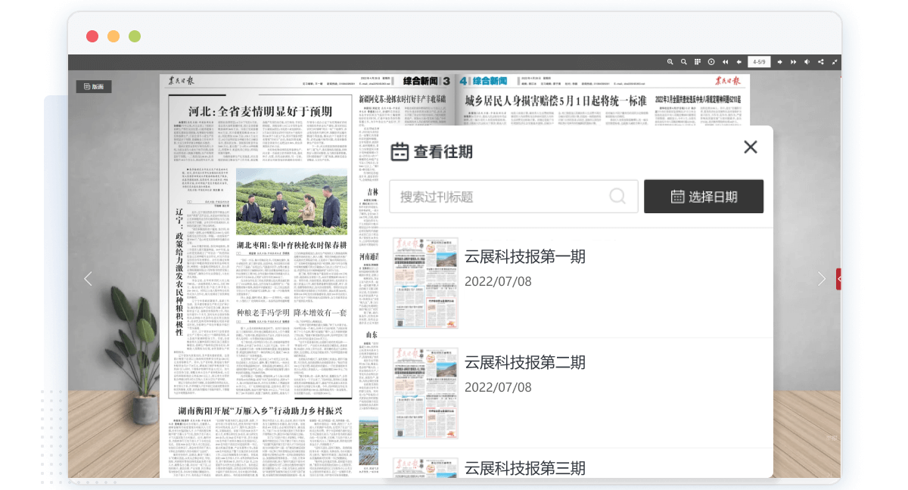Mute the page-flip sound
908x490 pixels.
(x=807, y=61)
